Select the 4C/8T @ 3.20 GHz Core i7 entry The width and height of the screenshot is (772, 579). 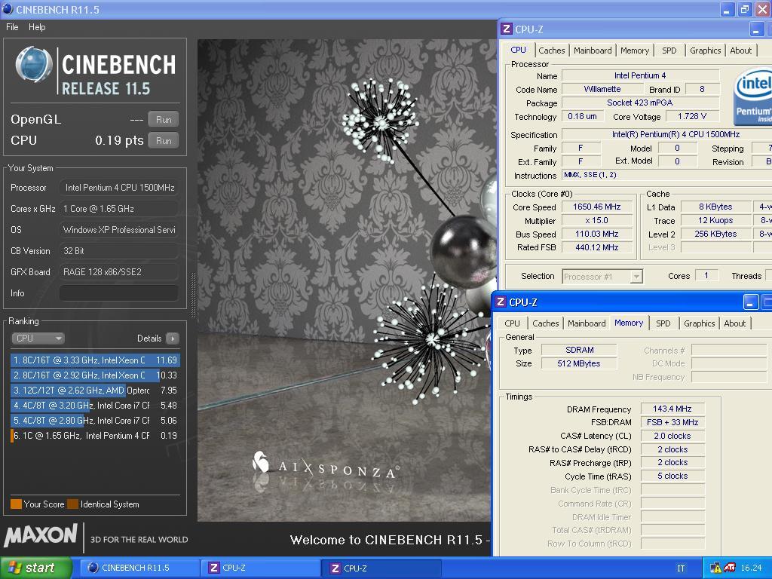(x=95, y=406)
